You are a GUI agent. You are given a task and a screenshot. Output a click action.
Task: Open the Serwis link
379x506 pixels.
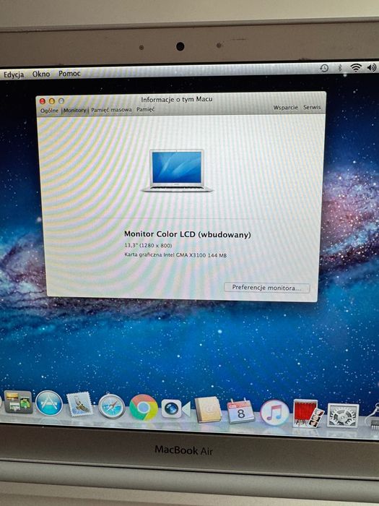point(312,107)
